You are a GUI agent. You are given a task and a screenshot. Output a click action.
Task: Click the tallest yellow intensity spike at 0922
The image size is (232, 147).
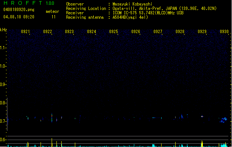52,143
